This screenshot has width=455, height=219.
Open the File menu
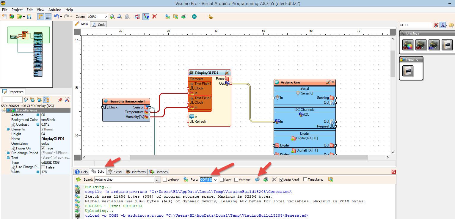[x=5, y=10]
